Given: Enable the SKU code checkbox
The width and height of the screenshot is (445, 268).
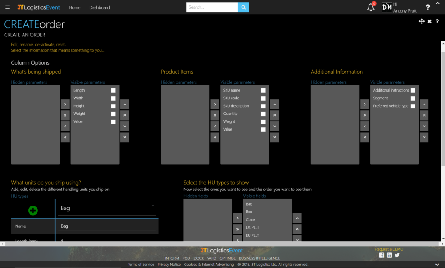Looking at the screenshot, I should [x=263, y=98].
